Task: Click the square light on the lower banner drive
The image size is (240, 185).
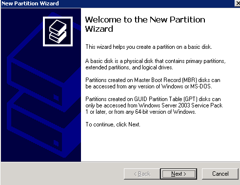Action: [56, 143]
